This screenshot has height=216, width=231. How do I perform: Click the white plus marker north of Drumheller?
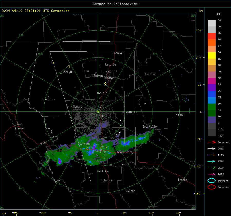point(145,103)
